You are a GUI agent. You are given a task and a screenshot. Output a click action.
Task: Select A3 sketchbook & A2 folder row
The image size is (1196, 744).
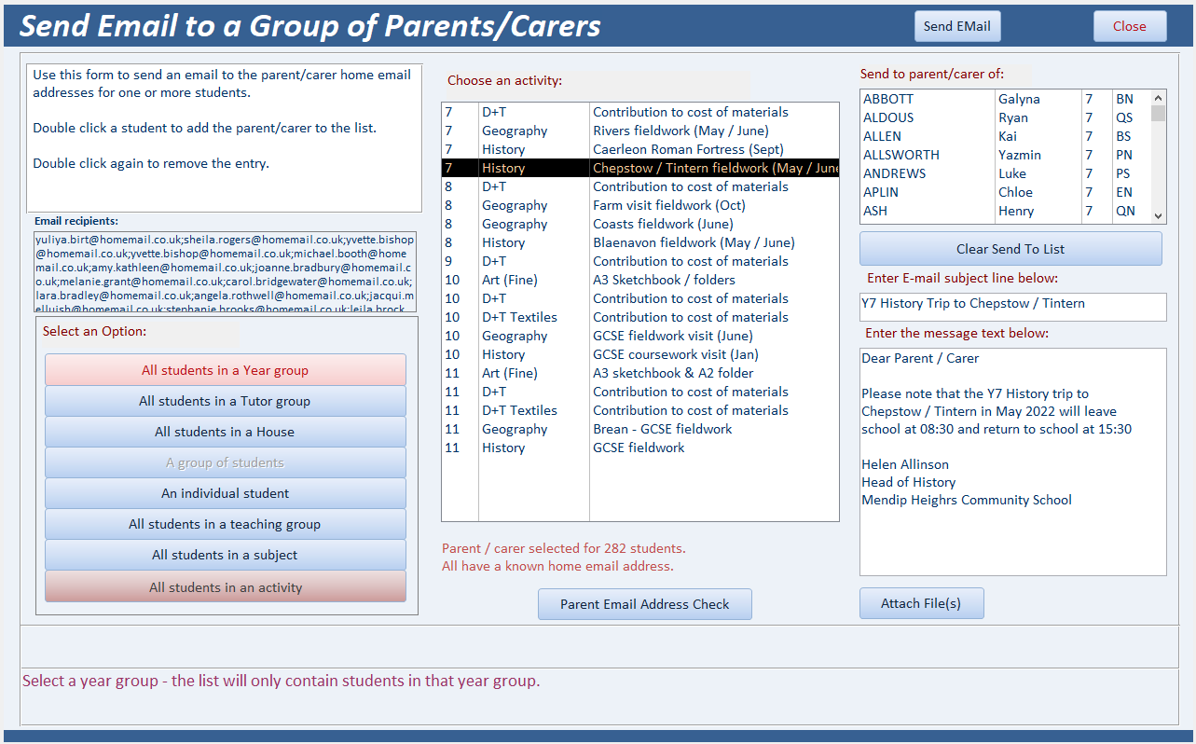(640, 373)
